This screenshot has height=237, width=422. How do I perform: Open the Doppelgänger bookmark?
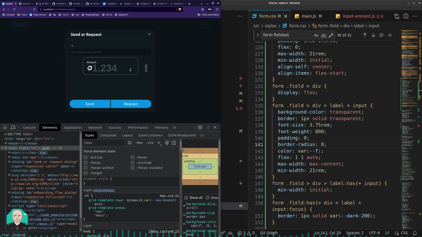tap(90, 15)
